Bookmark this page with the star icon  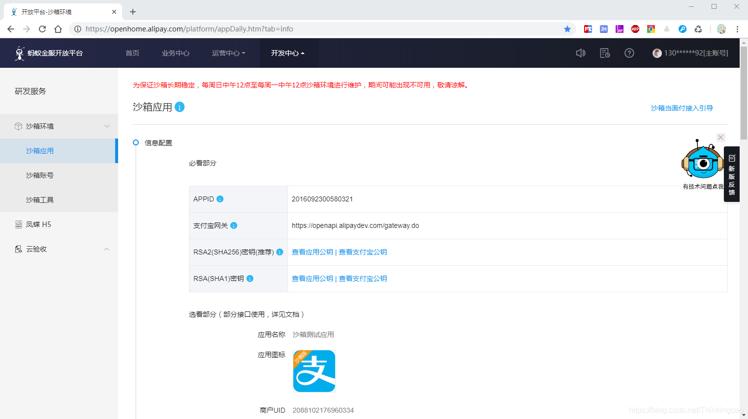(567, 29)
